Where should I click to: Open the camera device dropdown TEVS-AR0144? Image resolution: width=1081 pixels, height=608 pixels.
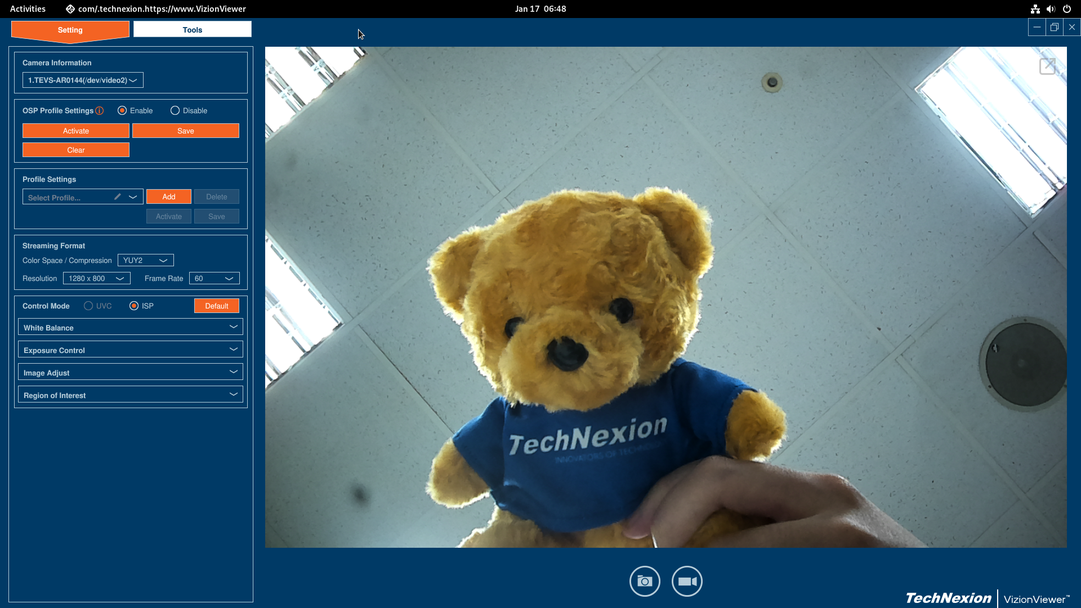(83, 80)
